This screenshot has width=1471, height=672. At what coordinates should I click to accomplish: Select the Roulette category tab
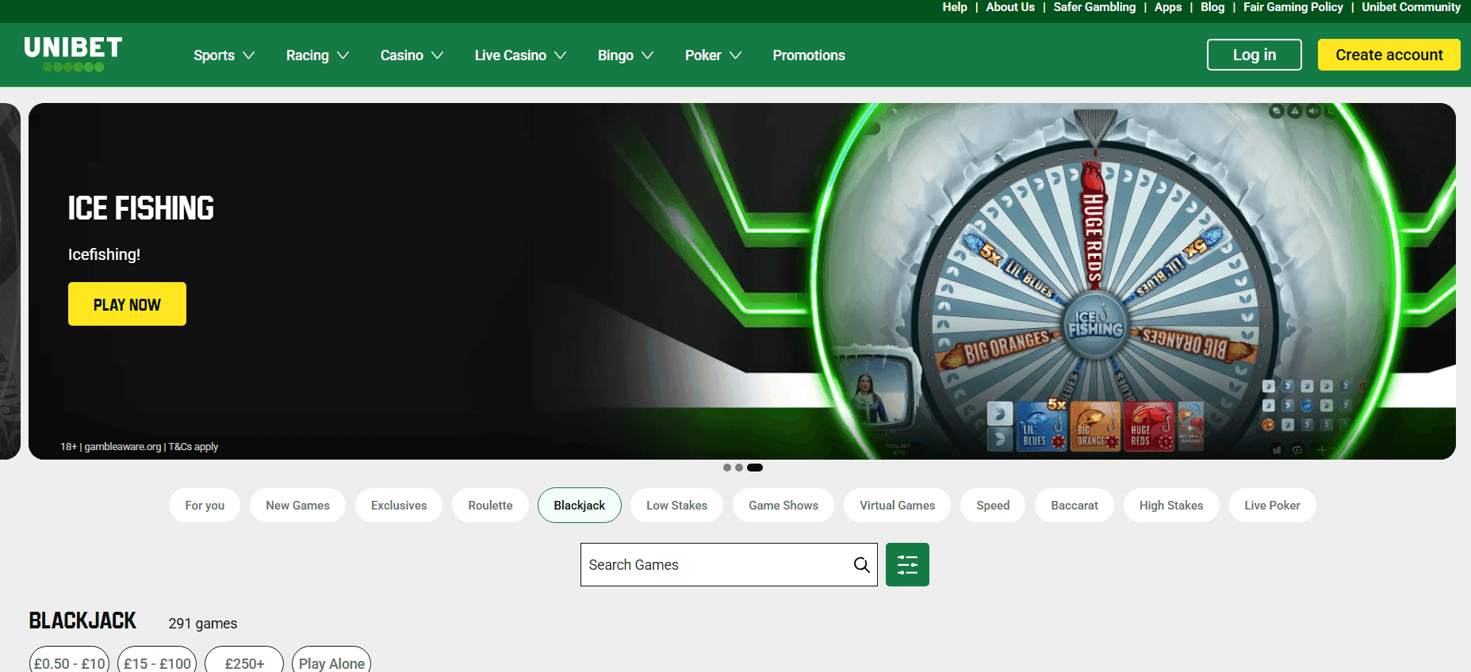click(490, 506)
